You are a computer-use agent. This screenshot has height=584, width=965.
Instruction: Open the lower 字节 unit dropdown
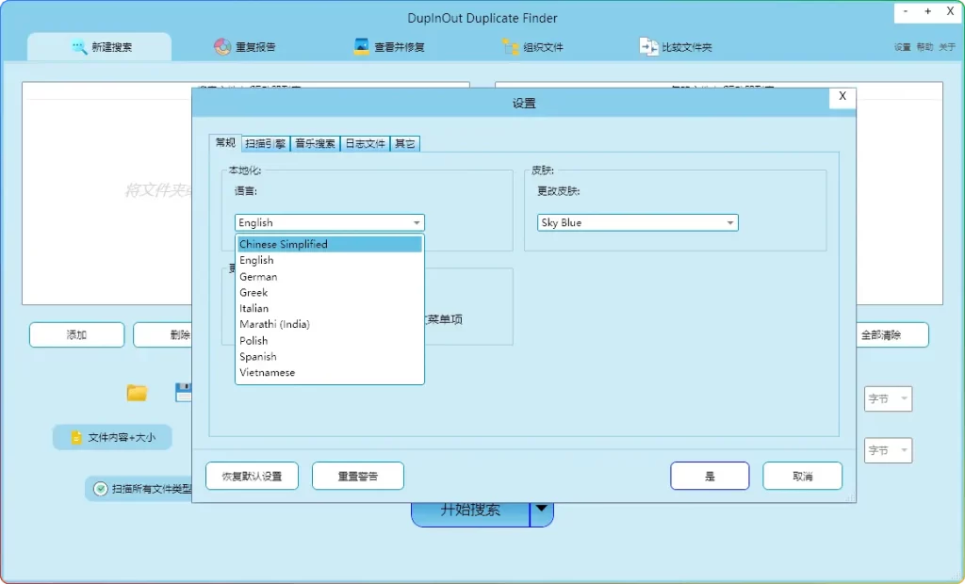[x=888, y=450]
